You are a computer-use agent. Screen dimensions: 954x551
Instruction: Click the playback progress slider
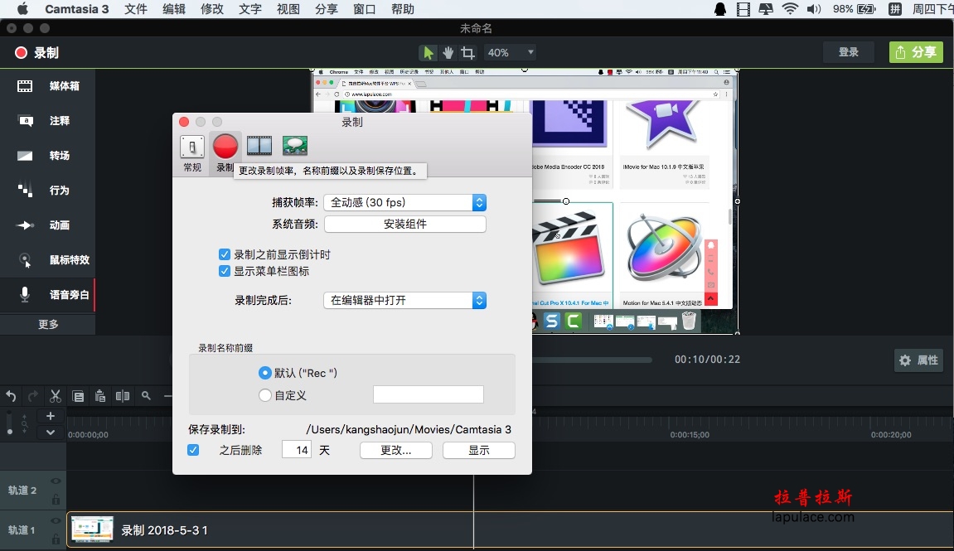coord(592,360)
